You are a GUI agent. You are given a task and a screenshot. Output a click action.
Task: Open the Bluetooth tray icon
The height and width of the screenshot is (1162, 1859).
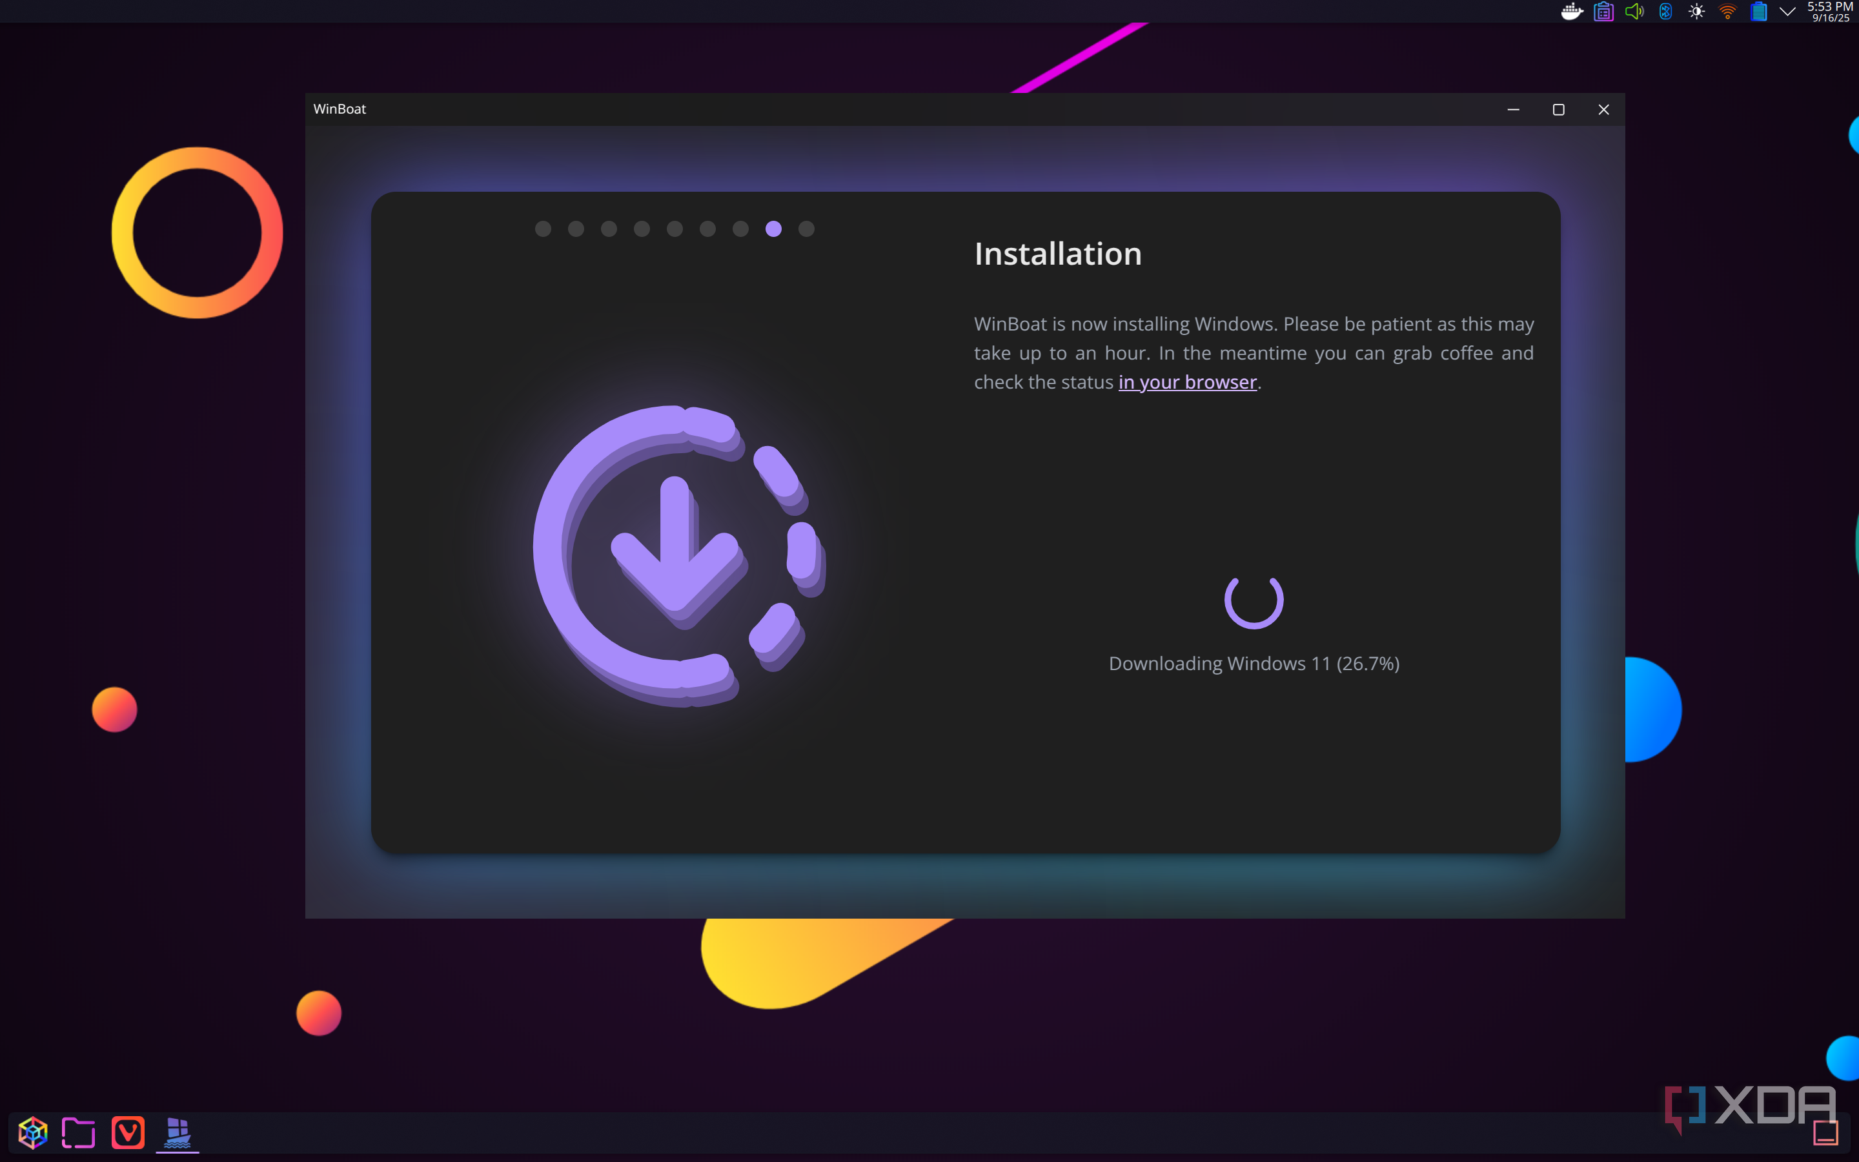pos(1665,12)
